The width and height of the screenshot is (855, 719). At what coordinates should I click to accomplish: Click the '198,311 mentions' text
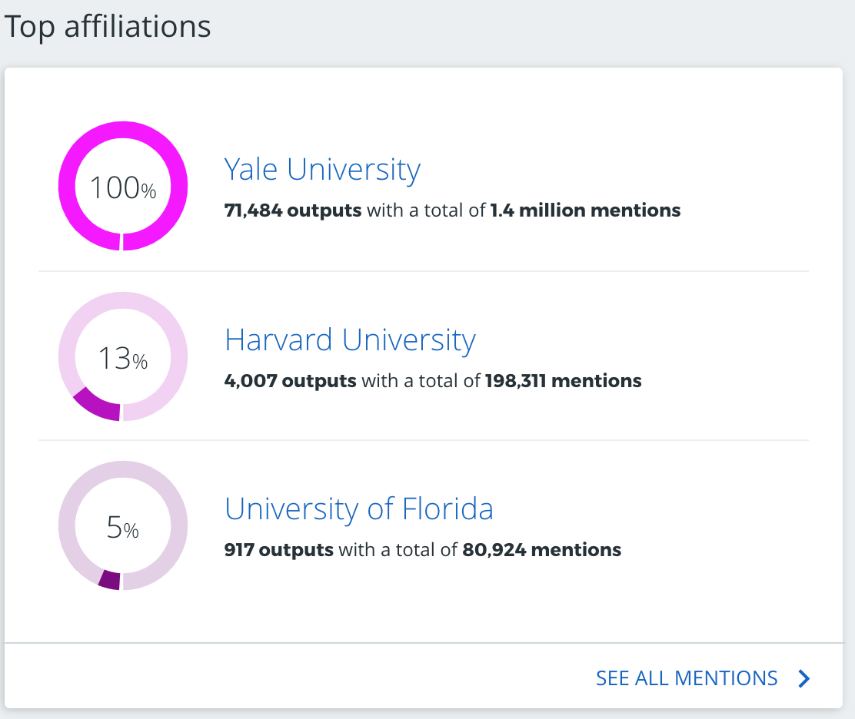pyautogui.click(x=563, y=380)
